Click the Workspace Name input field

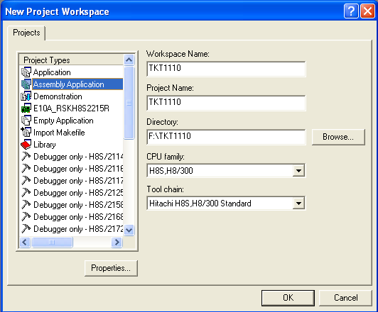click(226, 69)
